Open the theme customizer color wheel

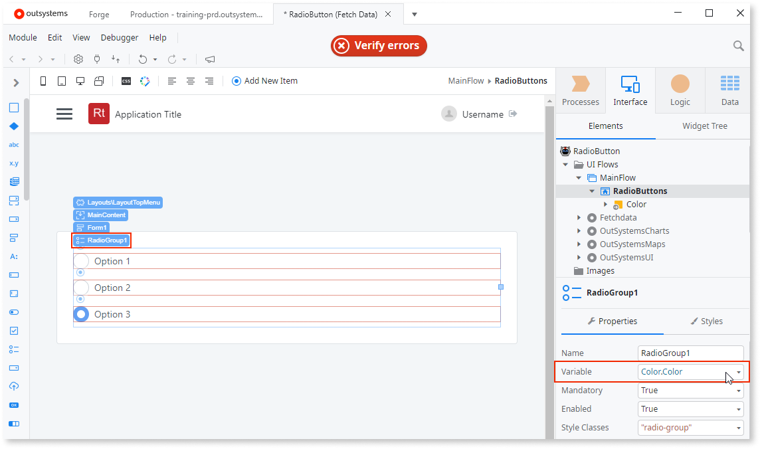click(x=145, y=81)
